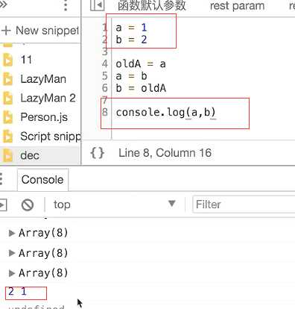Toggle the navigator pane hide icon
The height and width of the screenshot is (309, 295).
[97, 5]
